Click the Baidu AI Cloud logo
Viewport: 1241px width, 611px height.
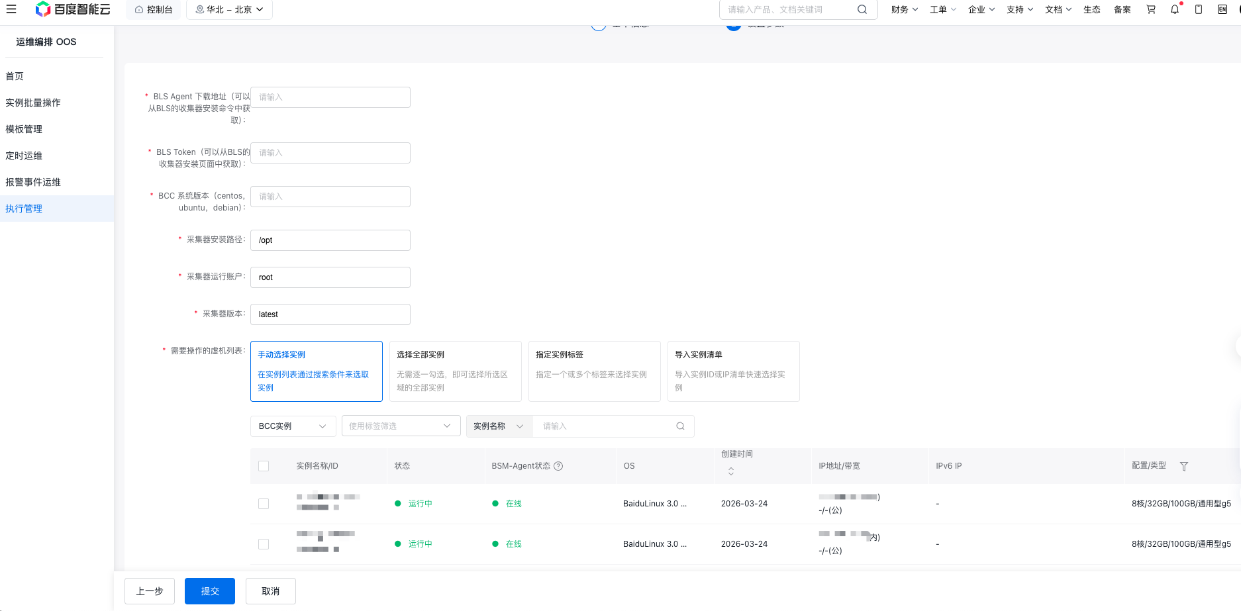click(73, 9)
